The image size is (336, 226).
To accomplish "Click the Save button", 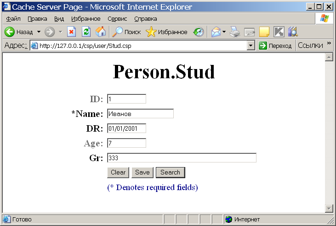I will tap(142, 173).
